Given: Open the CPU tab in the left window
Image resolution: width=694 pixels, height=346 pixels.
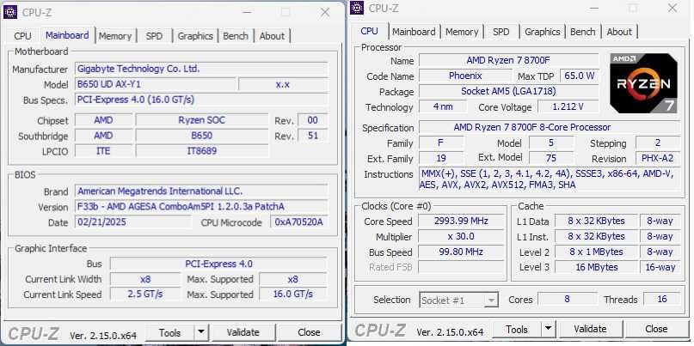Looking at the screenshot, I should tap(22, 36).
